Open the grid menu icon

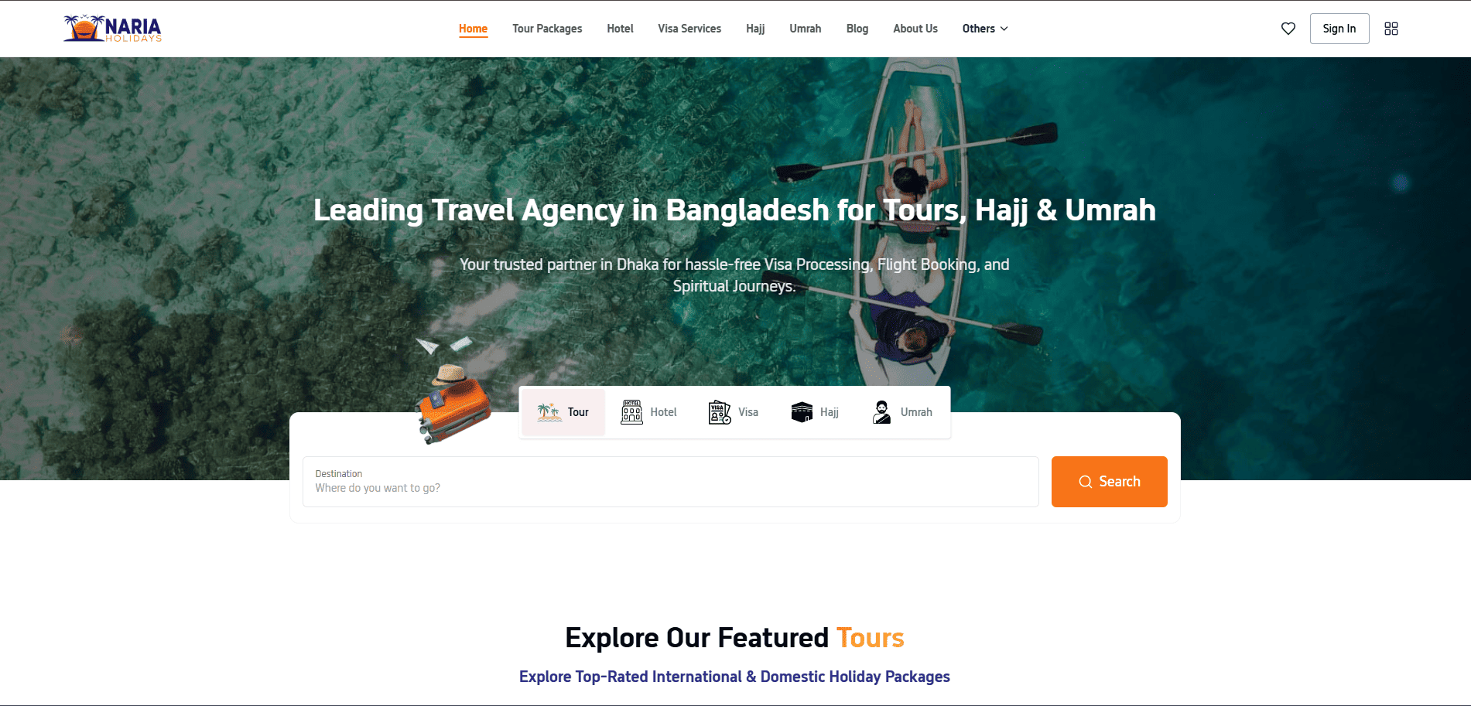tap(1391, 29)
